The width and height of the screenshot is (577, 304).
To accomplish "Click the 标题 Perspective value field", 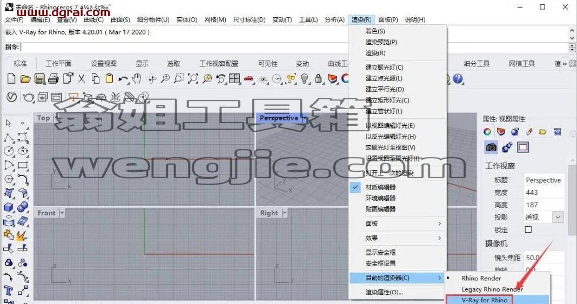I will pyautogui.click(x=544, y=180).
